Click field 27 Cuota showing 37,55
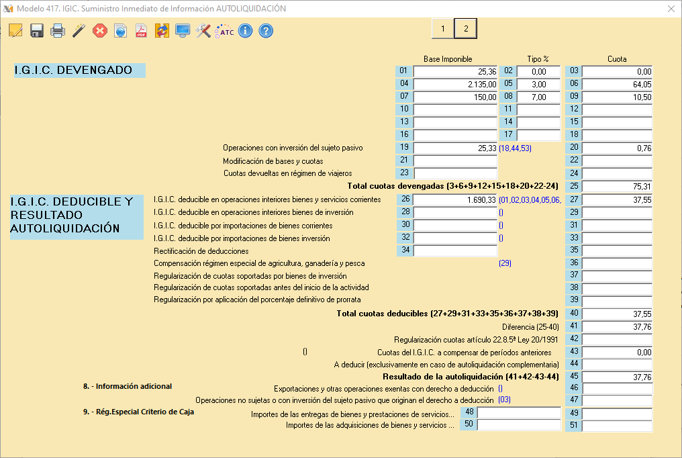Screen dimensions: 682x458 (617, 199)
